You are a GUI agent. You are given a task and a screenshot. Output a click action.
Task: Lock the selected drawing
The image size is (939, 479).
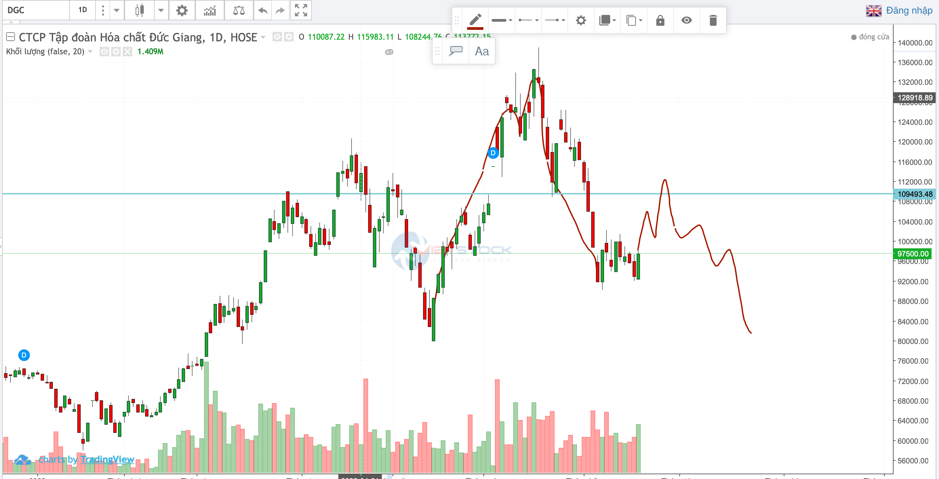[660, 20]
